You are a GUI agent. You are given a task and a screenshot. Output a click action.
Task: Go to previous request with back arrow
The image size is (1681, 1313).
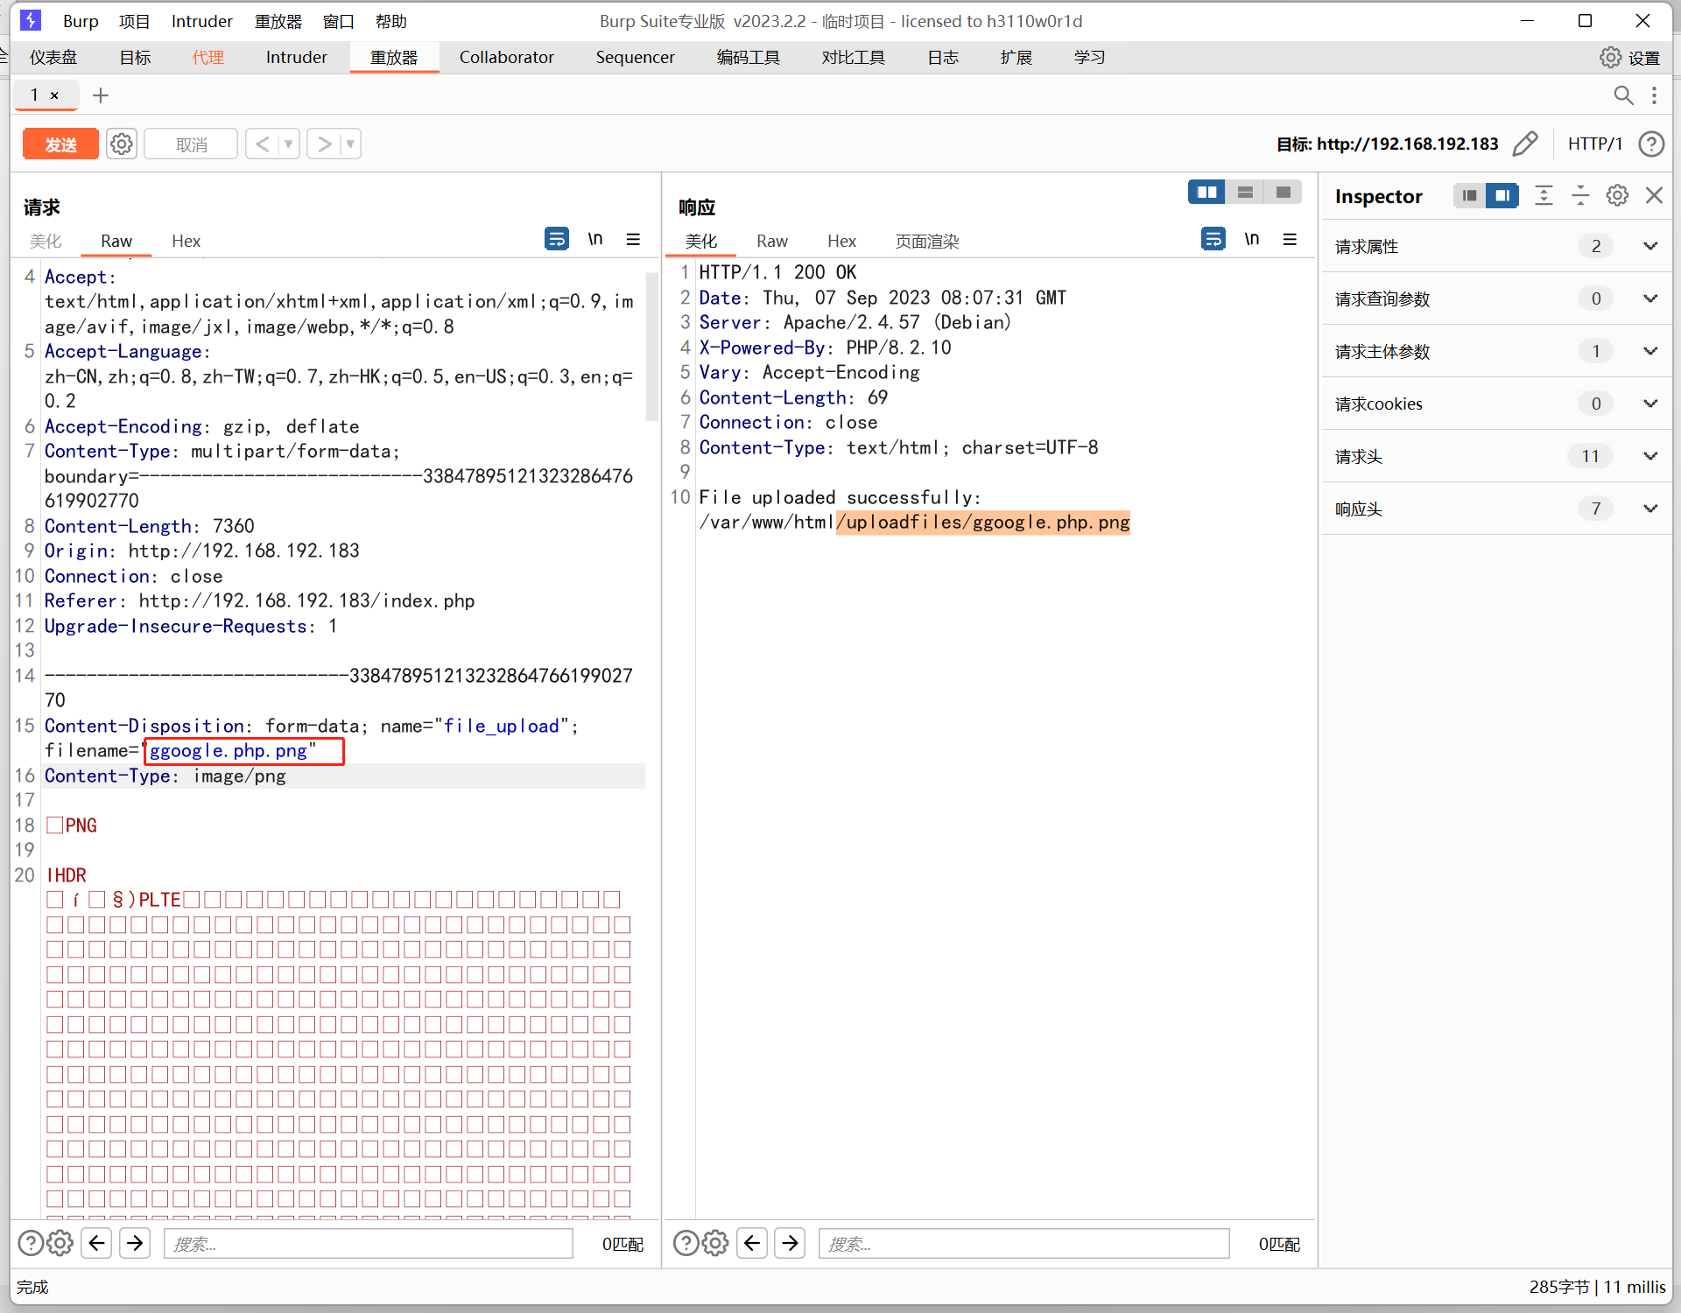click(263, 144)
